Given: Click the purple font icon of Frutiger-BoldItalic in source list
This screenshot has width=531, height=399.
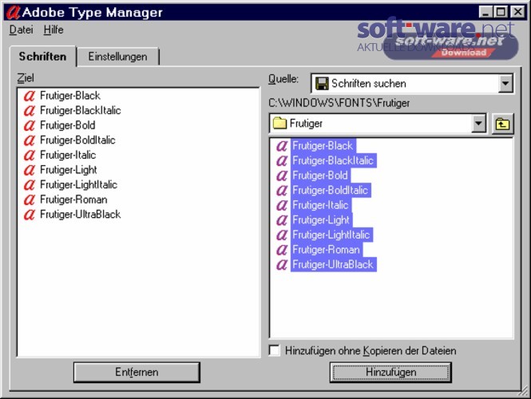Looking at the screenshot, I should [282, 191].
